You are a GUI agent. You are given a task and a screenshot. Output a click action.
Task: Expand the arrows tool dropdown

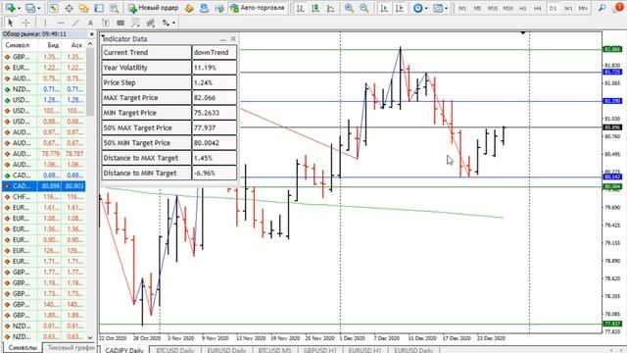click(174, 24)
